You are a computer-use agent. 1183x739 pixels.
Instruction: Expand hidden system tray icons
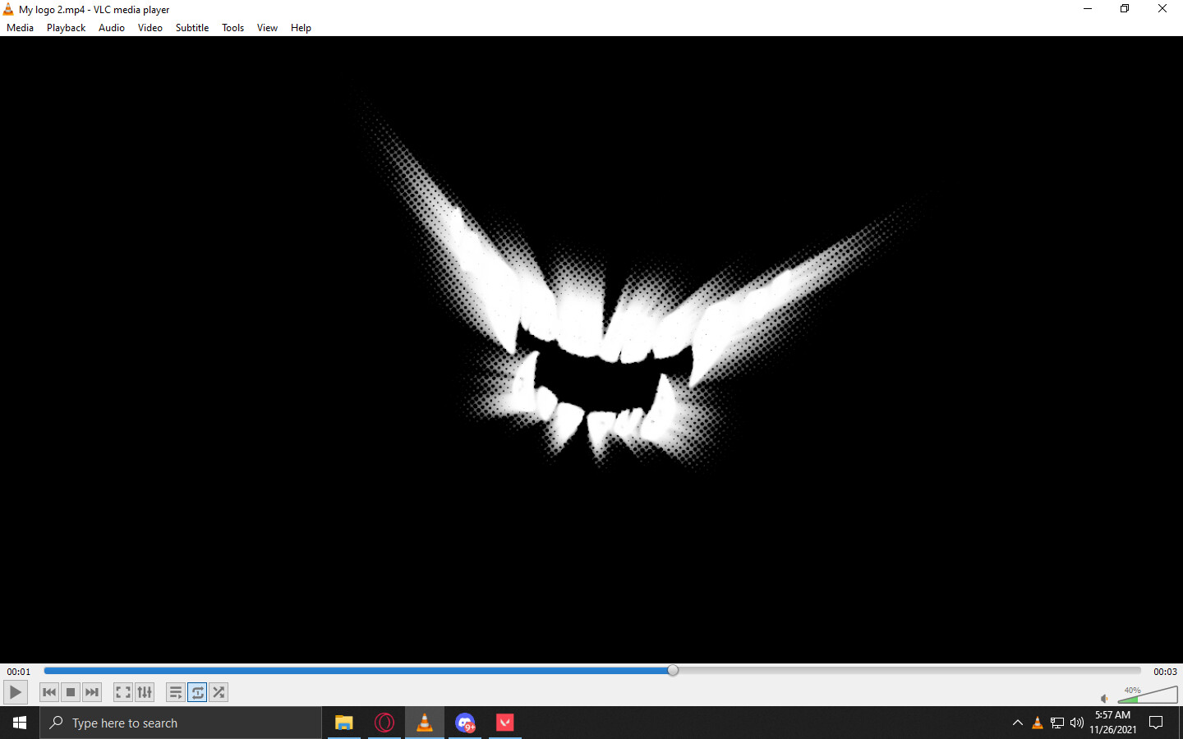click(1017, 723)
